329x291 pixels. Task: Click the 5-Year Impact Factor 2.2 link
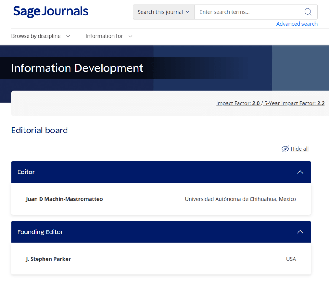tap(294, 103)
